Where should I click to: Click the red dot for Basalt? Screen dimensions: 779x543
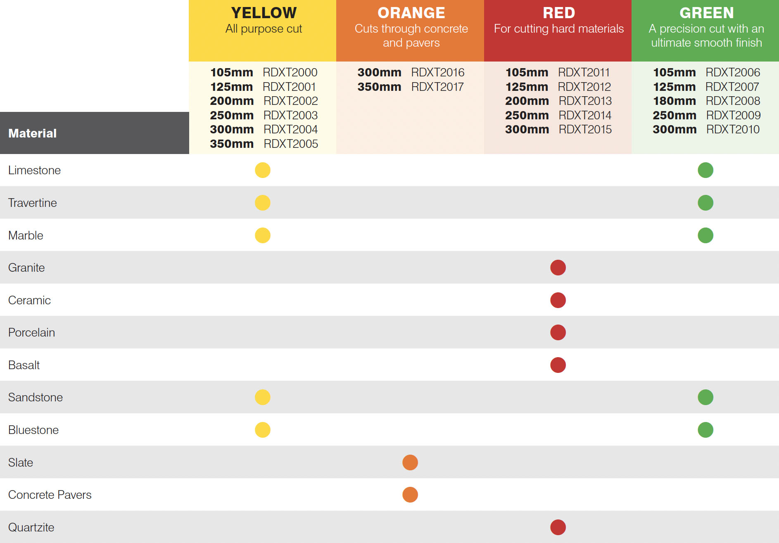(558, 365)
